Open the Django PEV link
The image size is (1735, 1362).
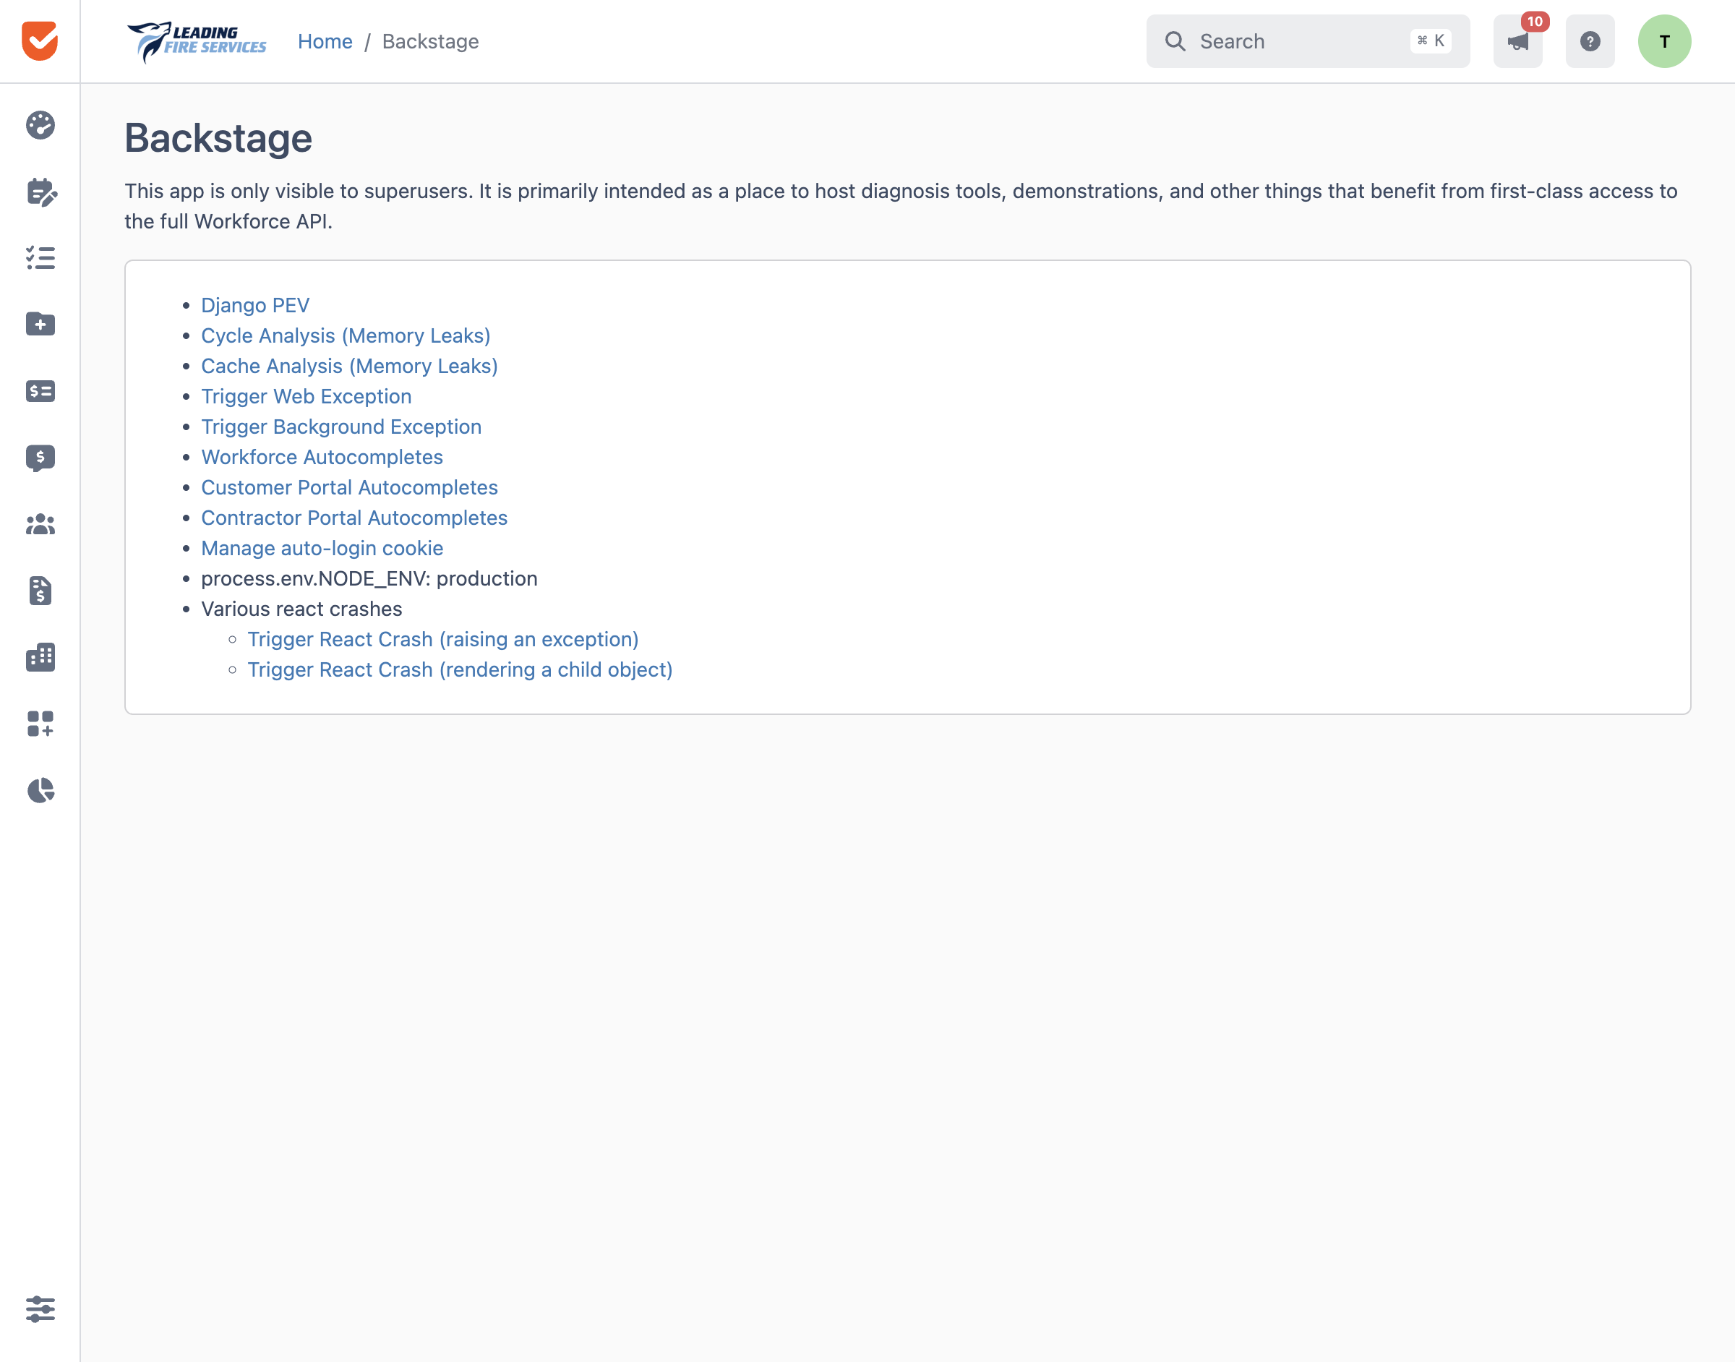point(255,305)
